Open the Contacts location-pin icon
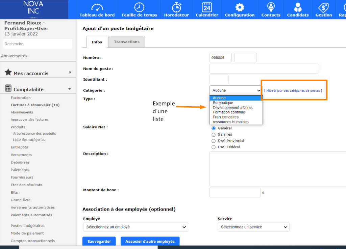The image size is (346, 249). point(271,7)
